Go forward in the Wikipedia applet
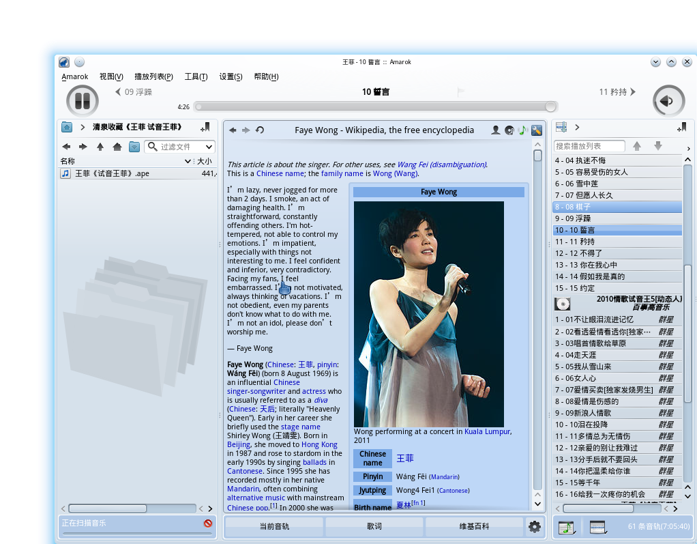The height and width of the screenshot is (544, 697). click(246, 130)
